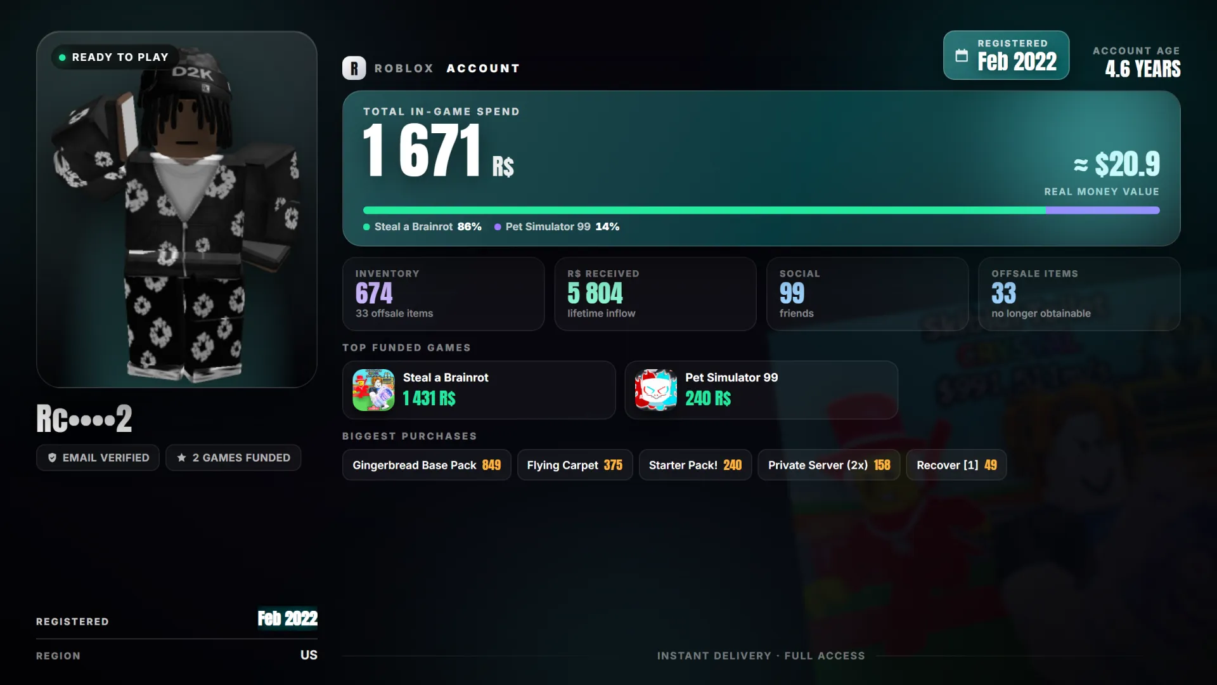Click the 1 671 R$ total spend value
The width and height of the screenshot is (1217, 685).
[x=438, y=151]
